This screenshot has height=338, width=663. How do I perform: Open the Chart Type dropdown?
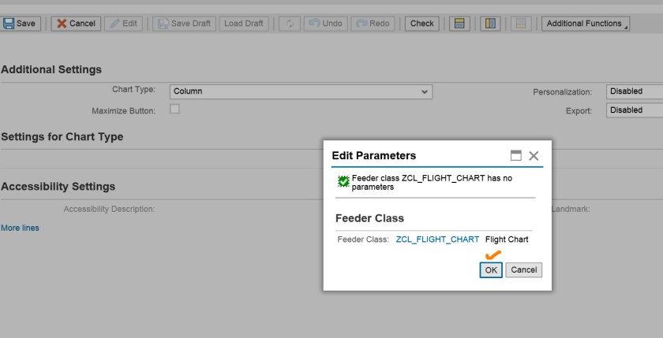tap(302, 91)
